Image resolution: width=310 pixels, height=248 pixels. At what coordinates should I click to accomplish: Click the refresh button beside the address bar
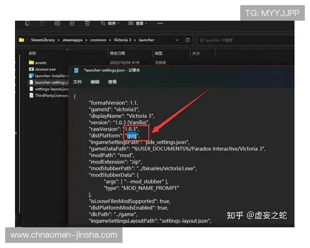[x=187, y=40]
